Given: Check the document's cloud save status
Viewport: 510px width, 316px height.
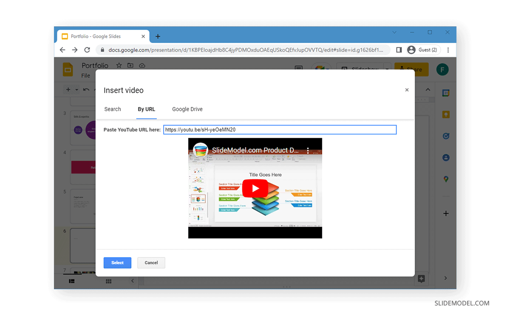Looking at the screenshot, I should pyautogui.click(x=142, y=65).
